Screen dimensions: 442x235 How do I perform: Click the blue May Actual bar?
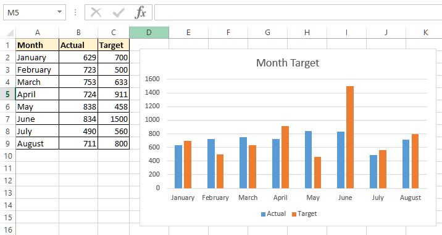pyautogui.click(x=308, y=159)
